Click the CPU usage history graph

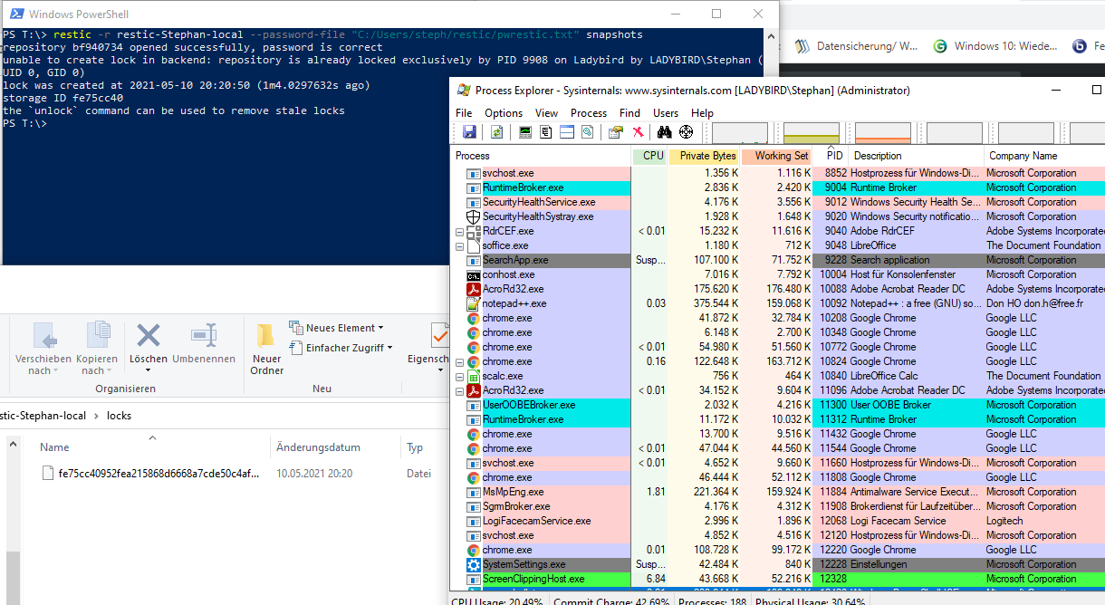pyautogui.click(x=739, y=132)
